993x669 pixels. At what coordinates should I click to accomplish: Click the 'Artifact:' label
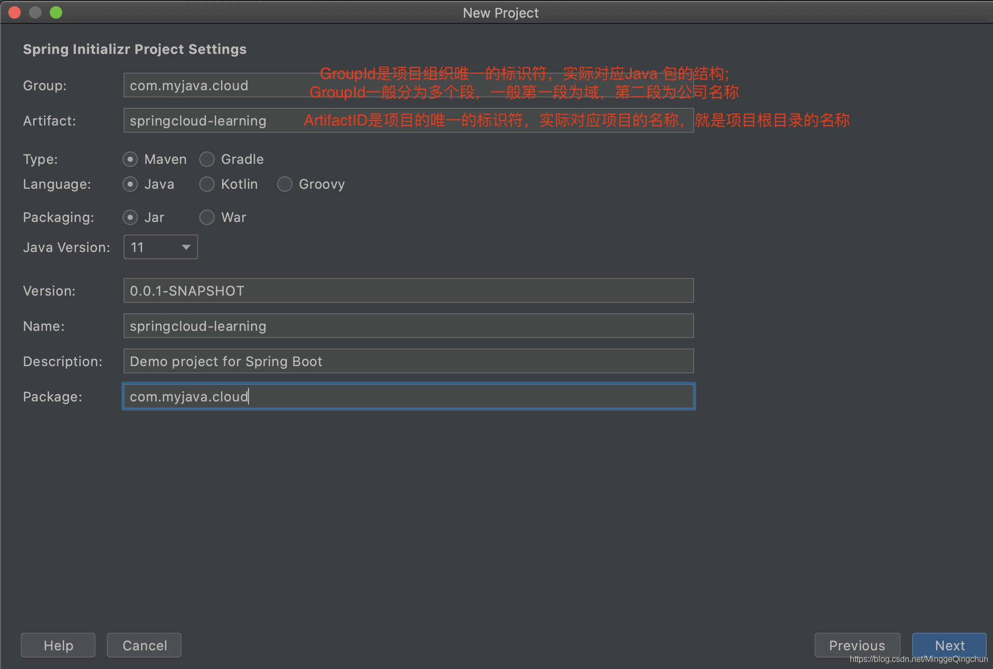point(49,121)
